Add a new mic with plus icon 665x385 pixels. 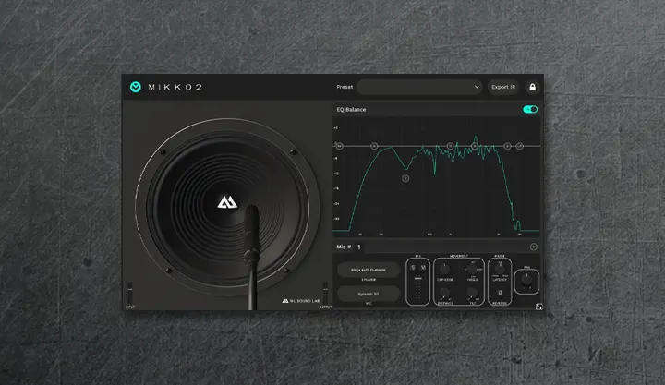[x=533, y=247]
